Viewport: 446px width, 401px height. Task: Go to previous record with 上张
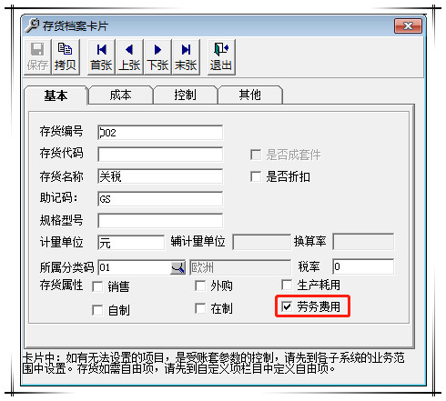pyautogui.click(x=129, y=56)
